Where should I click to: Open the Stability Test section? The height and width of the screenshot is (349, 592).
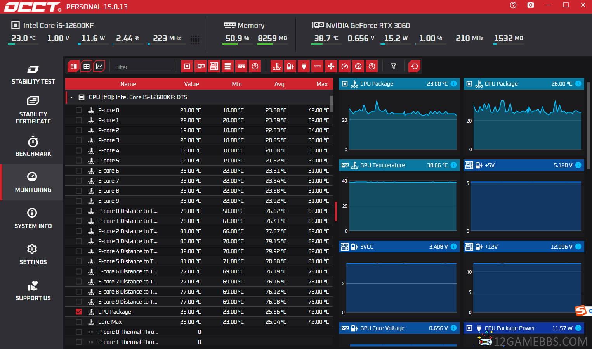33,75
